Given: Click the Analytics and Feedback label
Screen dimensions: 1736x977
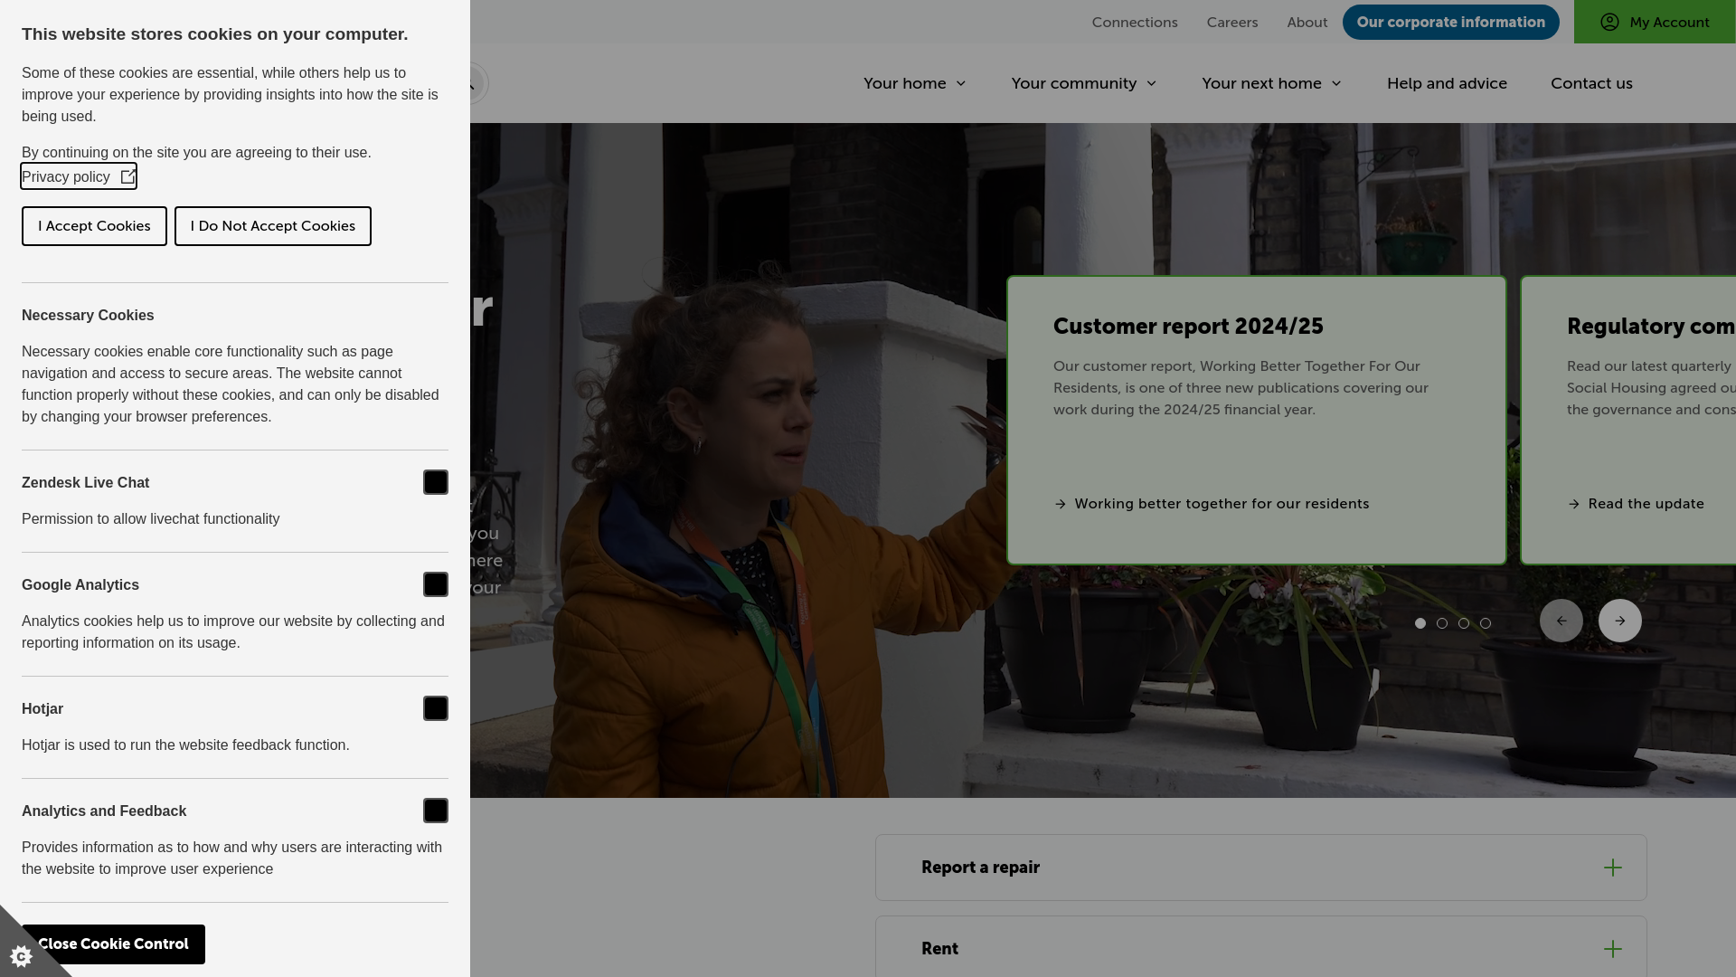Looking at the screenshot, I should coord(104,811).
